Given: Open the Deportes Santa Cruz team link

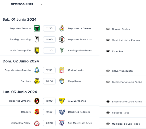Looking at the screenshot, I should point(80,39).
